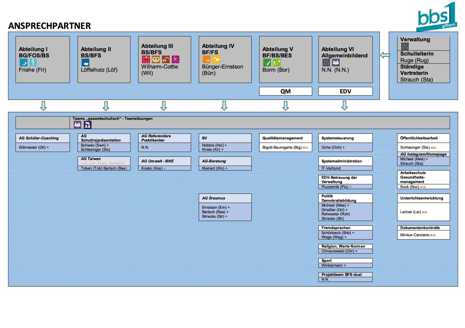Viewport: 465px width, 328px height.
Task: Click the name Löffelholz (Löf)
Action: (99, 70)
